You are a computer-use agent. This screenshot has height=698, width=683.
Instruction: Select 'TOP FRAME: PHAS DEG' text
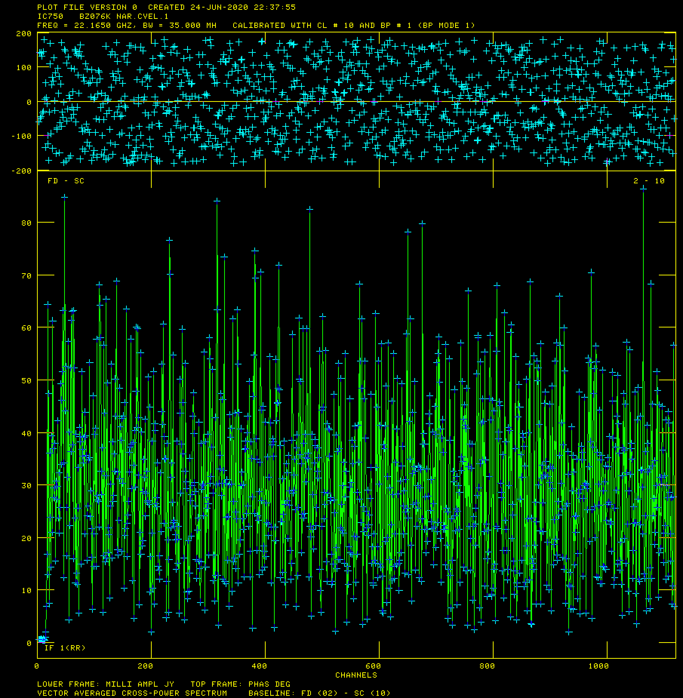click(x=240, y=684)
